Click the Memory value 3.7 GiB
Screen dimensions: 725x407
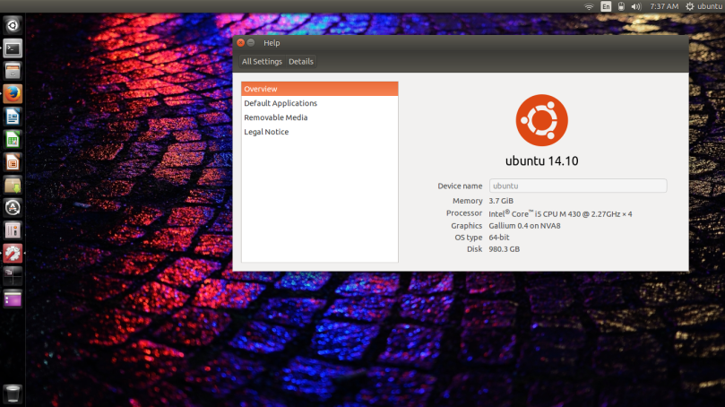[501, 201]
